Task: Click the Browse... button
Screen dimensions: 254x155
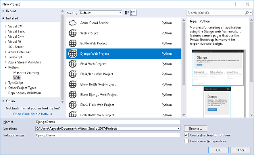Action: click(196, 128)
